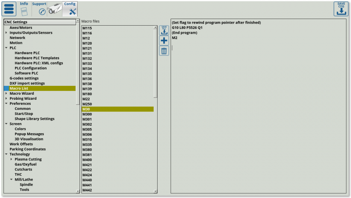Open PLC Configuration
351x198 pixels.
pos(31,68)
